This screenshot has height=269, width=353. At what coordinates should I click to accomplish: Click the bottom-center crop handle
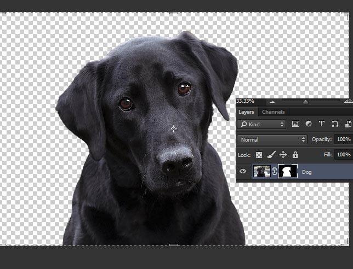[173, 245]
